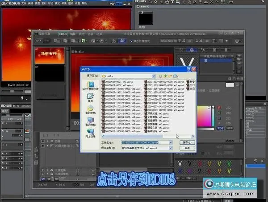Toggle the 静态图像模式 checkbox
The height and width of the screenshot is (202, 268).
(x=130, y=40)
